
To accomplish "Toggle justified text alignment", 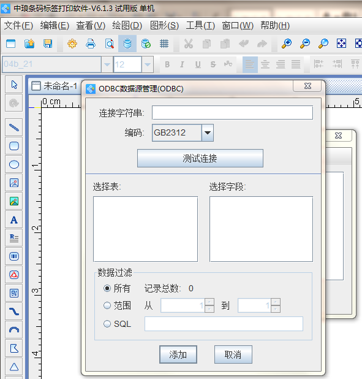I will (296, 64).
